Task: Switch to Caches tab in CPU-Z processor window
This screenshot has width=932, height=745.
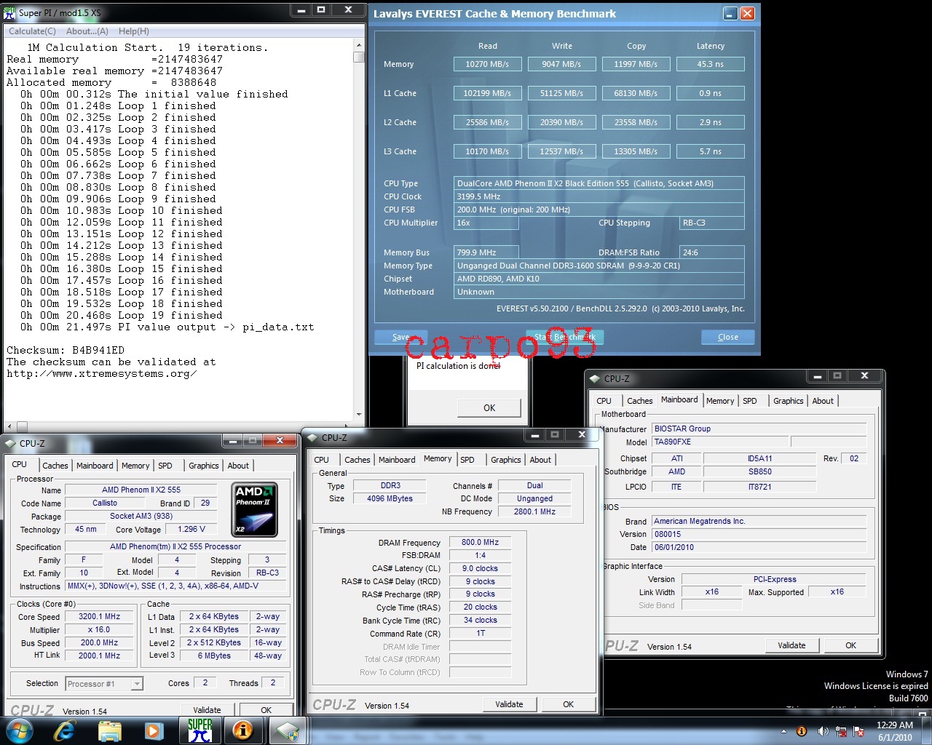Action: pos(55,466)
